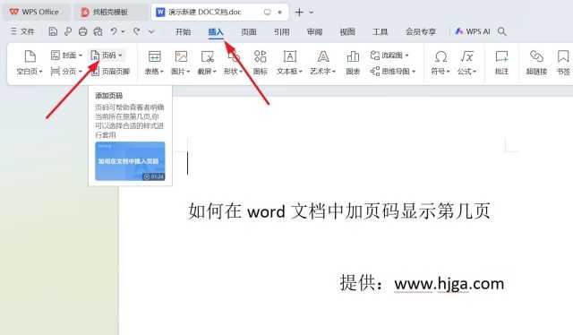Image resolution: width=573 pixels, height=335 pixels.
Task: Click the document tab display mode icon
Action: tap(268, 12)
